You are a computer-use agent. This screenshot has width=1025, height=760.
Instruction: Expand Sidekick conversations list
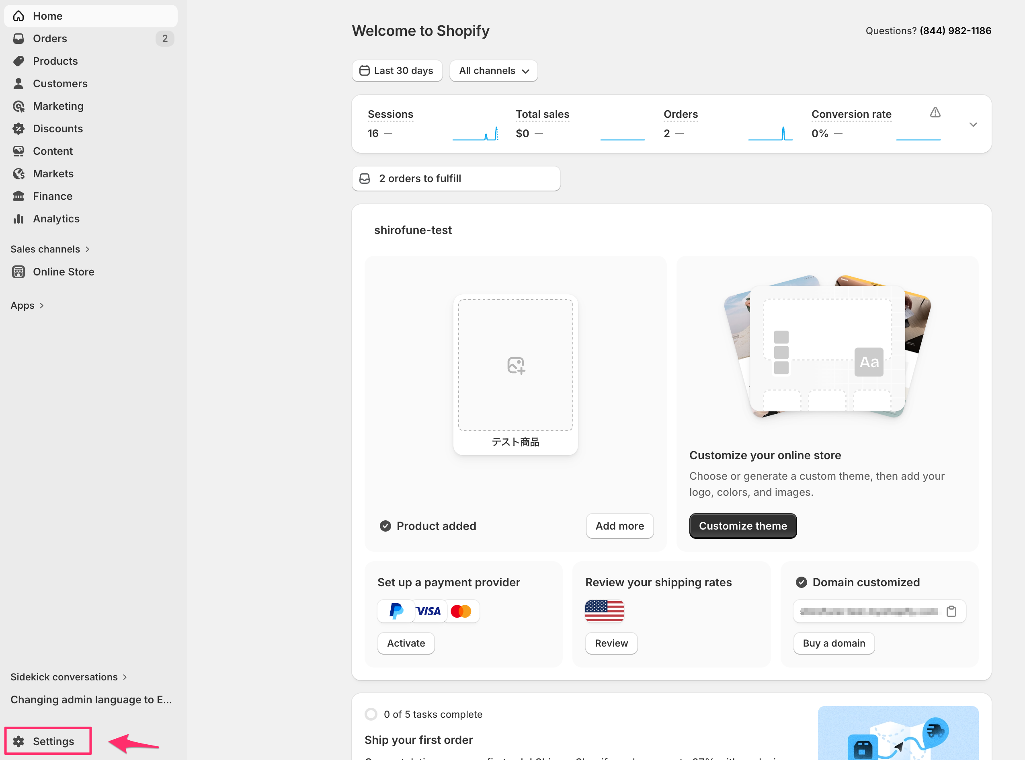[69, 677]
